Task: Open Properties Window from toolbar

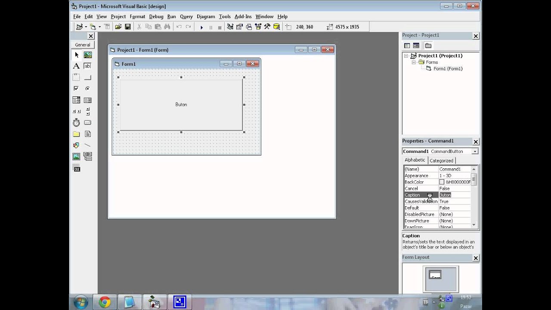Action: pyautogui.click(x=239, y=27)
